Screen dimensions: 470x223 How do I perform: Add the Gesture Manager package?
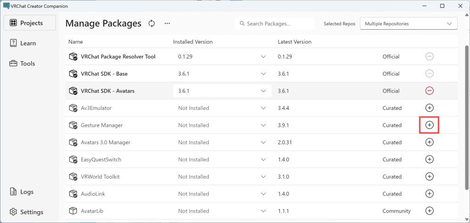pos(429,125)
